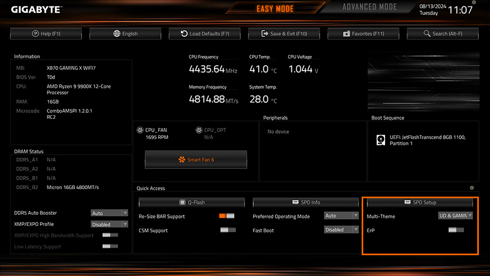Open the XMP/EXPO Profile dropdown
Viewport: 490px width, 276px height.
click(109, 224)
